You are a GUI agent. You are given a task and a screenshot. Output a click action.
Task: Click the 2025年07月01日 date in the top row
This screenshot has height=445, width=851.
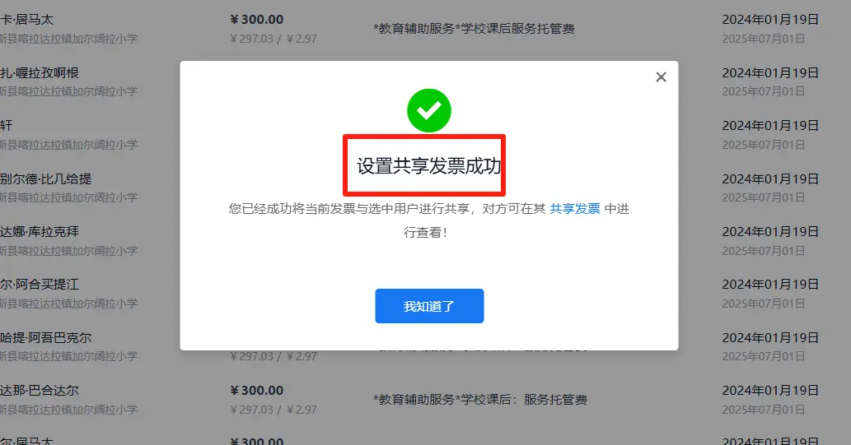coord(763,39)
